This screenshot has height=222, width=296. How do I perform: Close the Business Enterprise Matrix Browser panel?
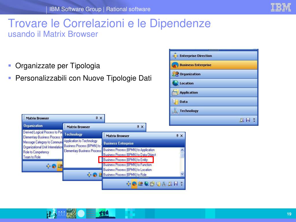182,136
